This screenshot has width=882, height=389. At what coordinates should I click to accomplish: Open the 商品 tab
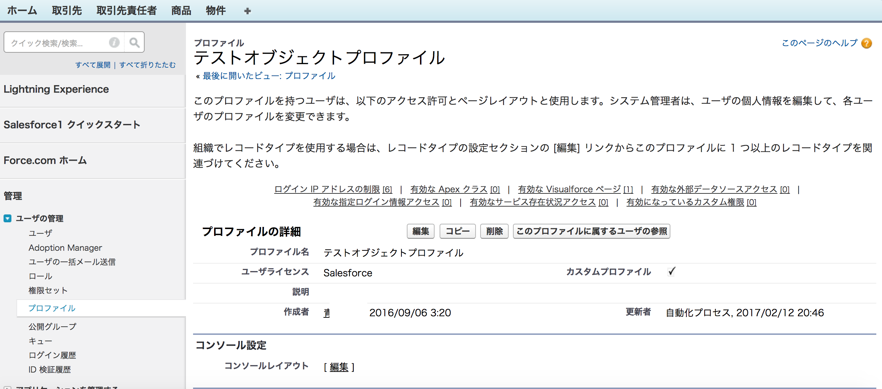181,11
